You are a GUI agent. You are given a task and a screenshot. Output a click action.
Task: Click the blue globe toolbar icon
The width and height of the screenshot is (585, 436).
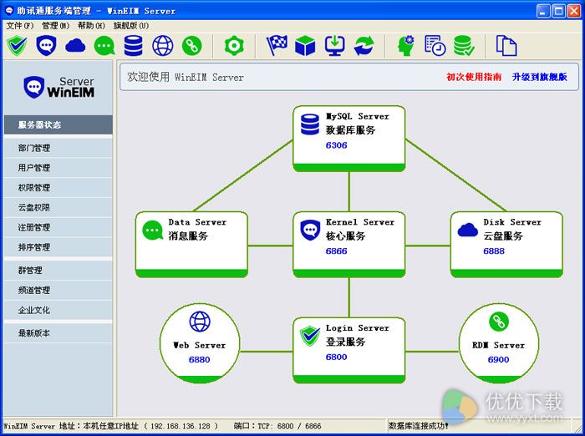[163, 45]
